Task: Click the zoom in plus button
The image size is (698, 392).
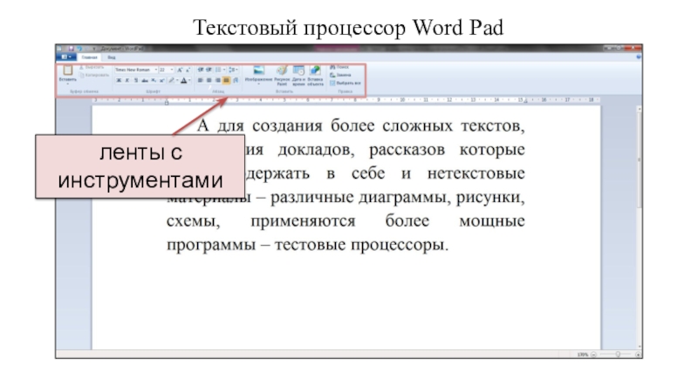Action: coord(638,355)
